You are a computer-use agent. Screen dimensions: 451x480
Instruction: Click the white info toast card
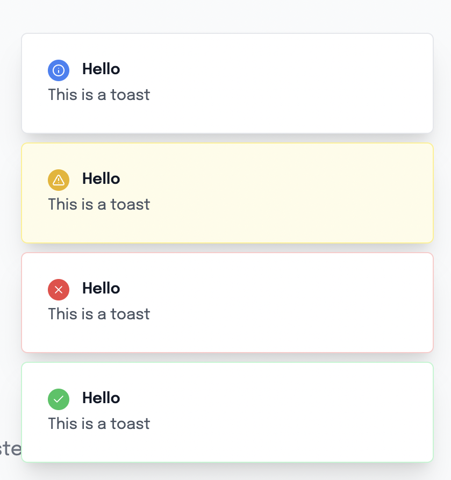[269, 83]
